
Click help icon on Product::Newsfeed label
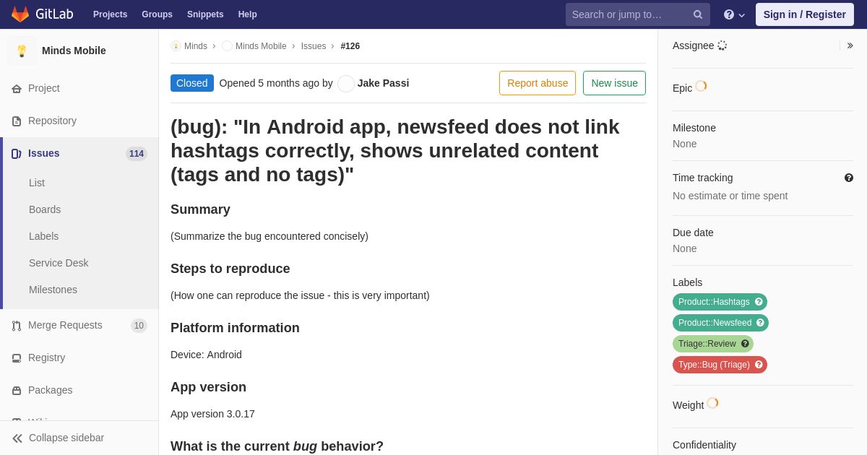tap(760, 323)
